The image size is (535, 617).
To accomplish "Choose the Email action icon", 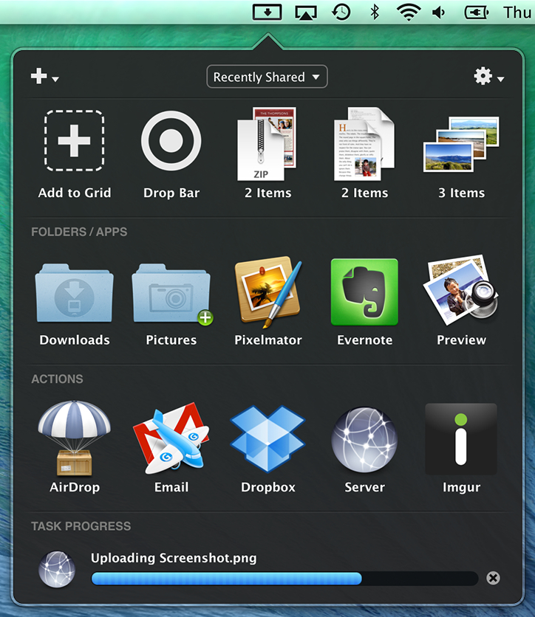I will [171, 438].
